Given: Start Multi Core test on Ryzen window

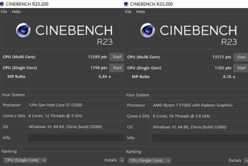Looking at the screenshot, I should pos(241,57).
